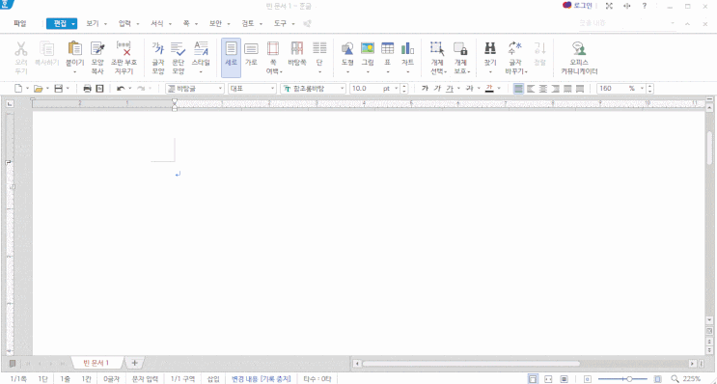This screenshot has height=384, width=717.
Task: Select the 빈 문서 1 document tab
Action: pos(97,363)
